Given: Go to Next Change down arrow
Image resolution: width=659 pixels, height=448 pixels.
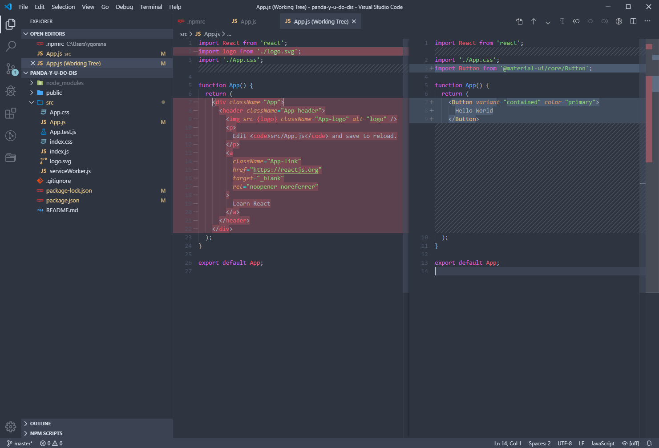Looking at the screenshot, I should (548, 21).
